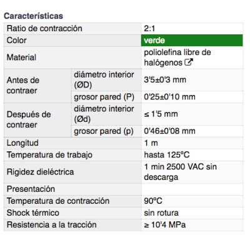Image resolution: width=250 pixels, height=250 pixels.
Task: Select the hasta 125ºC temperature value
Action: click(x=167, y=155)
